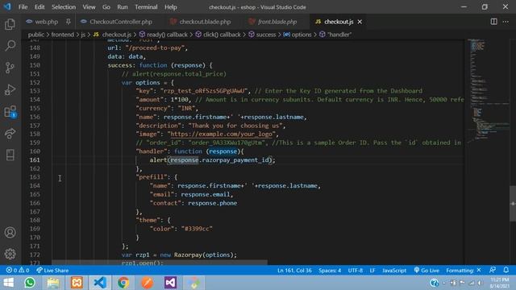Open the Search view icon
The image size is (516, 290).
(10, 46)
